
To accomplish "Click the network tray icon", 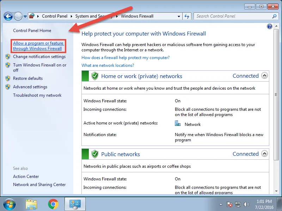I will pos(238,204).
